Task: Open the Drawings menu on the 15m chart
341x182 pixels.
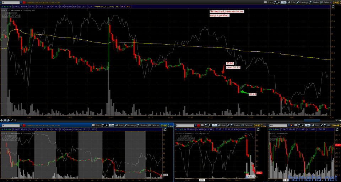Action: (x=130, y=125)
